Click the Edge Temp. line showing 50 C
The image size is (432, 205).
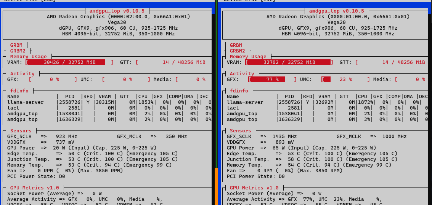coord(93,154)
